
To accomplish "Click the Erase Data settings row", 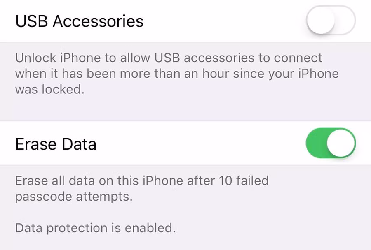I will 185,143.
